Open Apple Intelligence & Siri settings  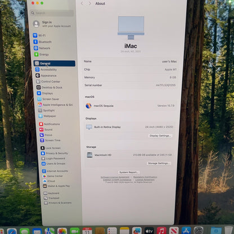pyautogui.click(x=55, y=105)
